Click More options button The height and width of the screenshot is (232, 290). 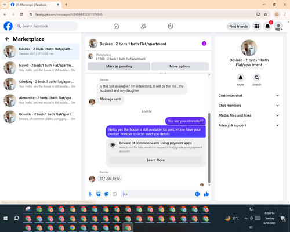point(180,66)
